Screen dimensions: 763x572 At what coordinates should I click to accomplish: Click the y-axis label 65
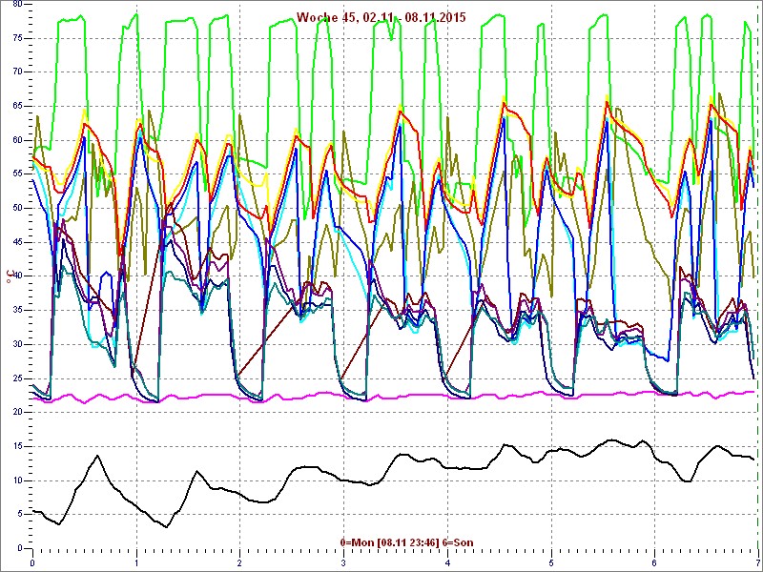coord(16,106)
